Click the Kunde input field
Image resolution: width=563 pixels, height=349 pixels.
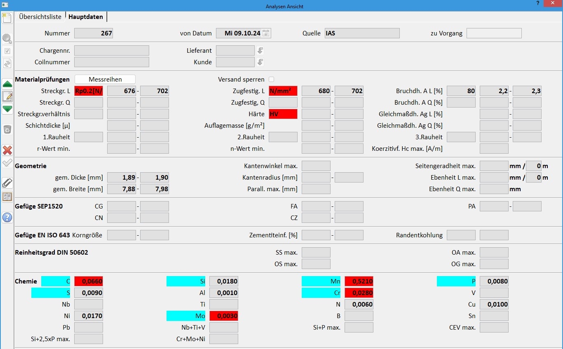(235, 62)
